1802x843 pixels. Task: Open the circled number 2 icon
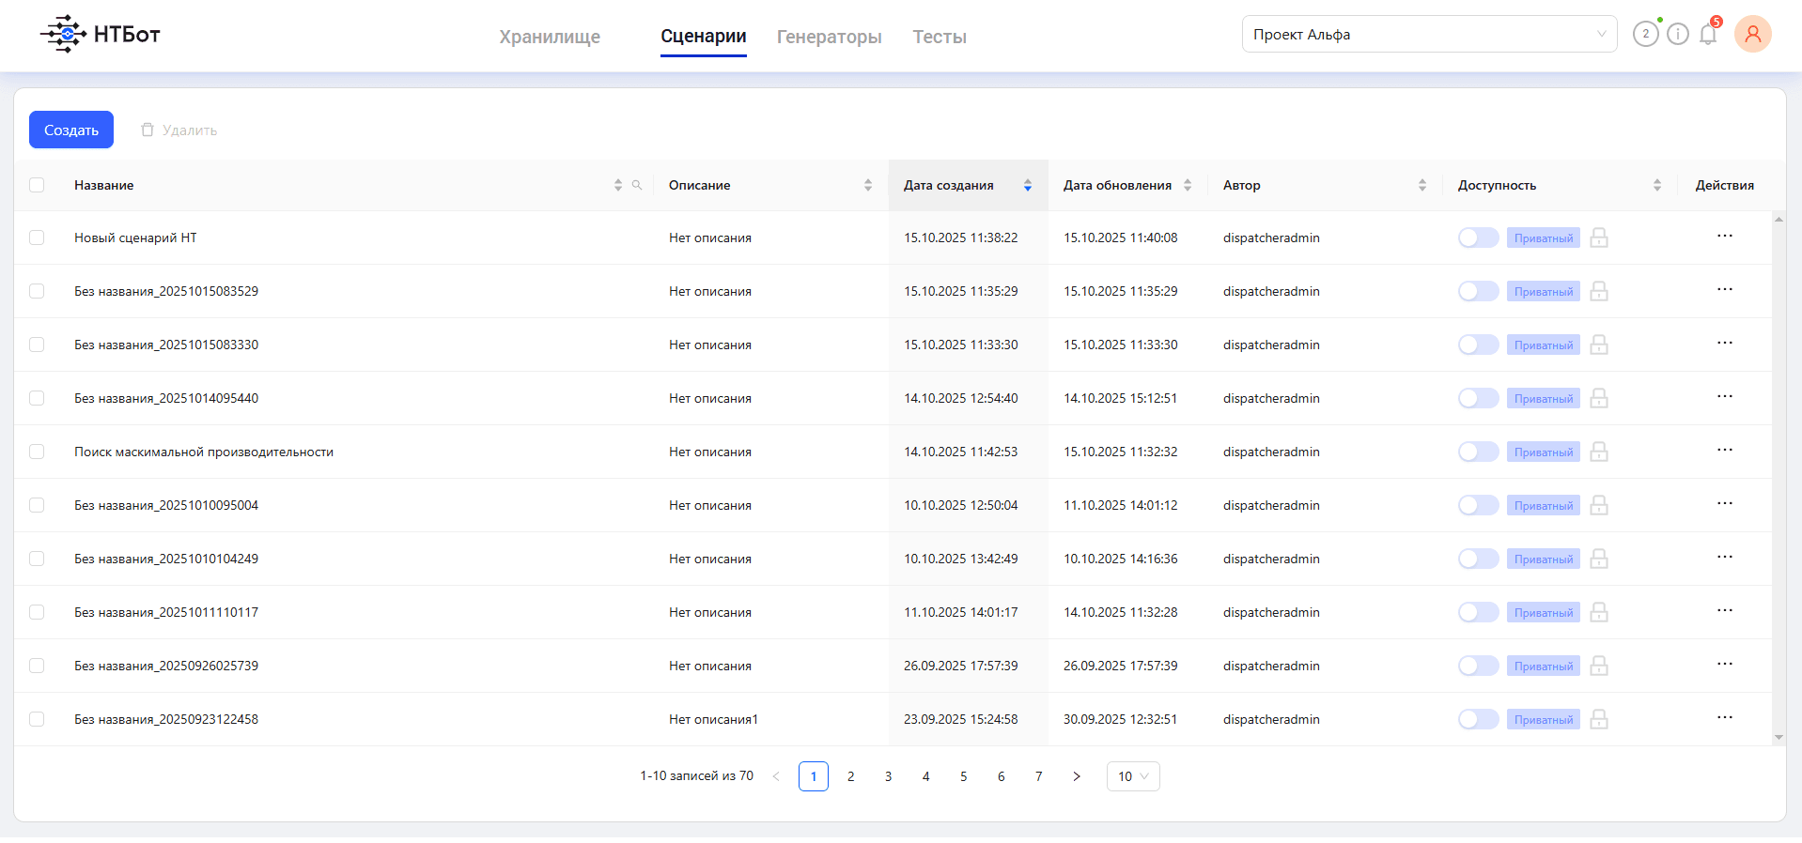pyautogui.click(x=1646, y=35)
